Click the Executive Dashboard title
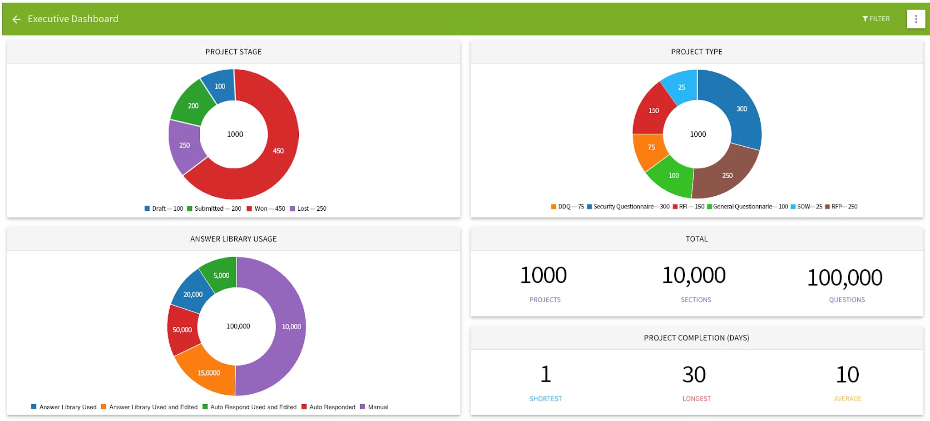The width and height of the screenshot is (930, 421). click(x=73, y=19)
